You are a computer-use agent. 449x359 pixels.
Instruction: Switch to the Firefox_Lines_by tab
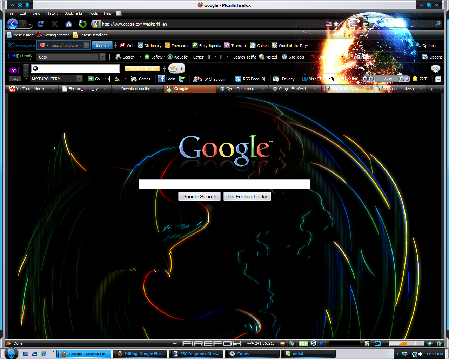tap(85, 89)
